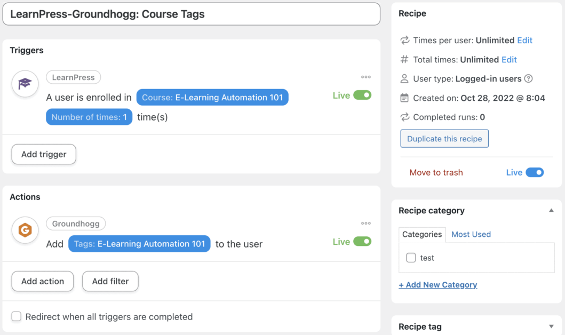Toggle the recipe Live switch in sidebar
The image size is (565, 335).
pyautogui.click(x=535, y=172)
